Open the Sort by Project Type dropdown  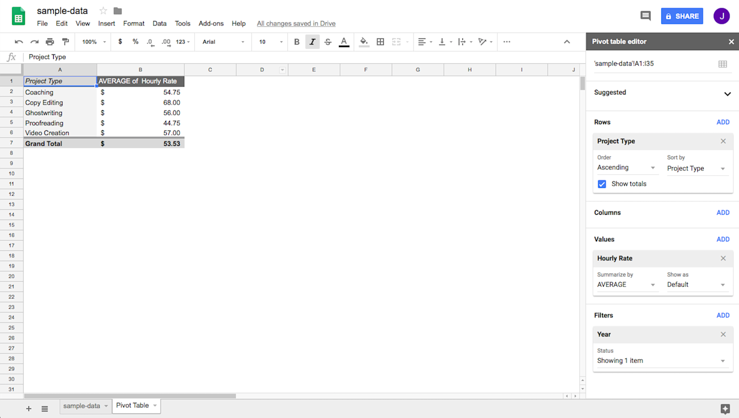pyautogui.click(x=697, y=168)
